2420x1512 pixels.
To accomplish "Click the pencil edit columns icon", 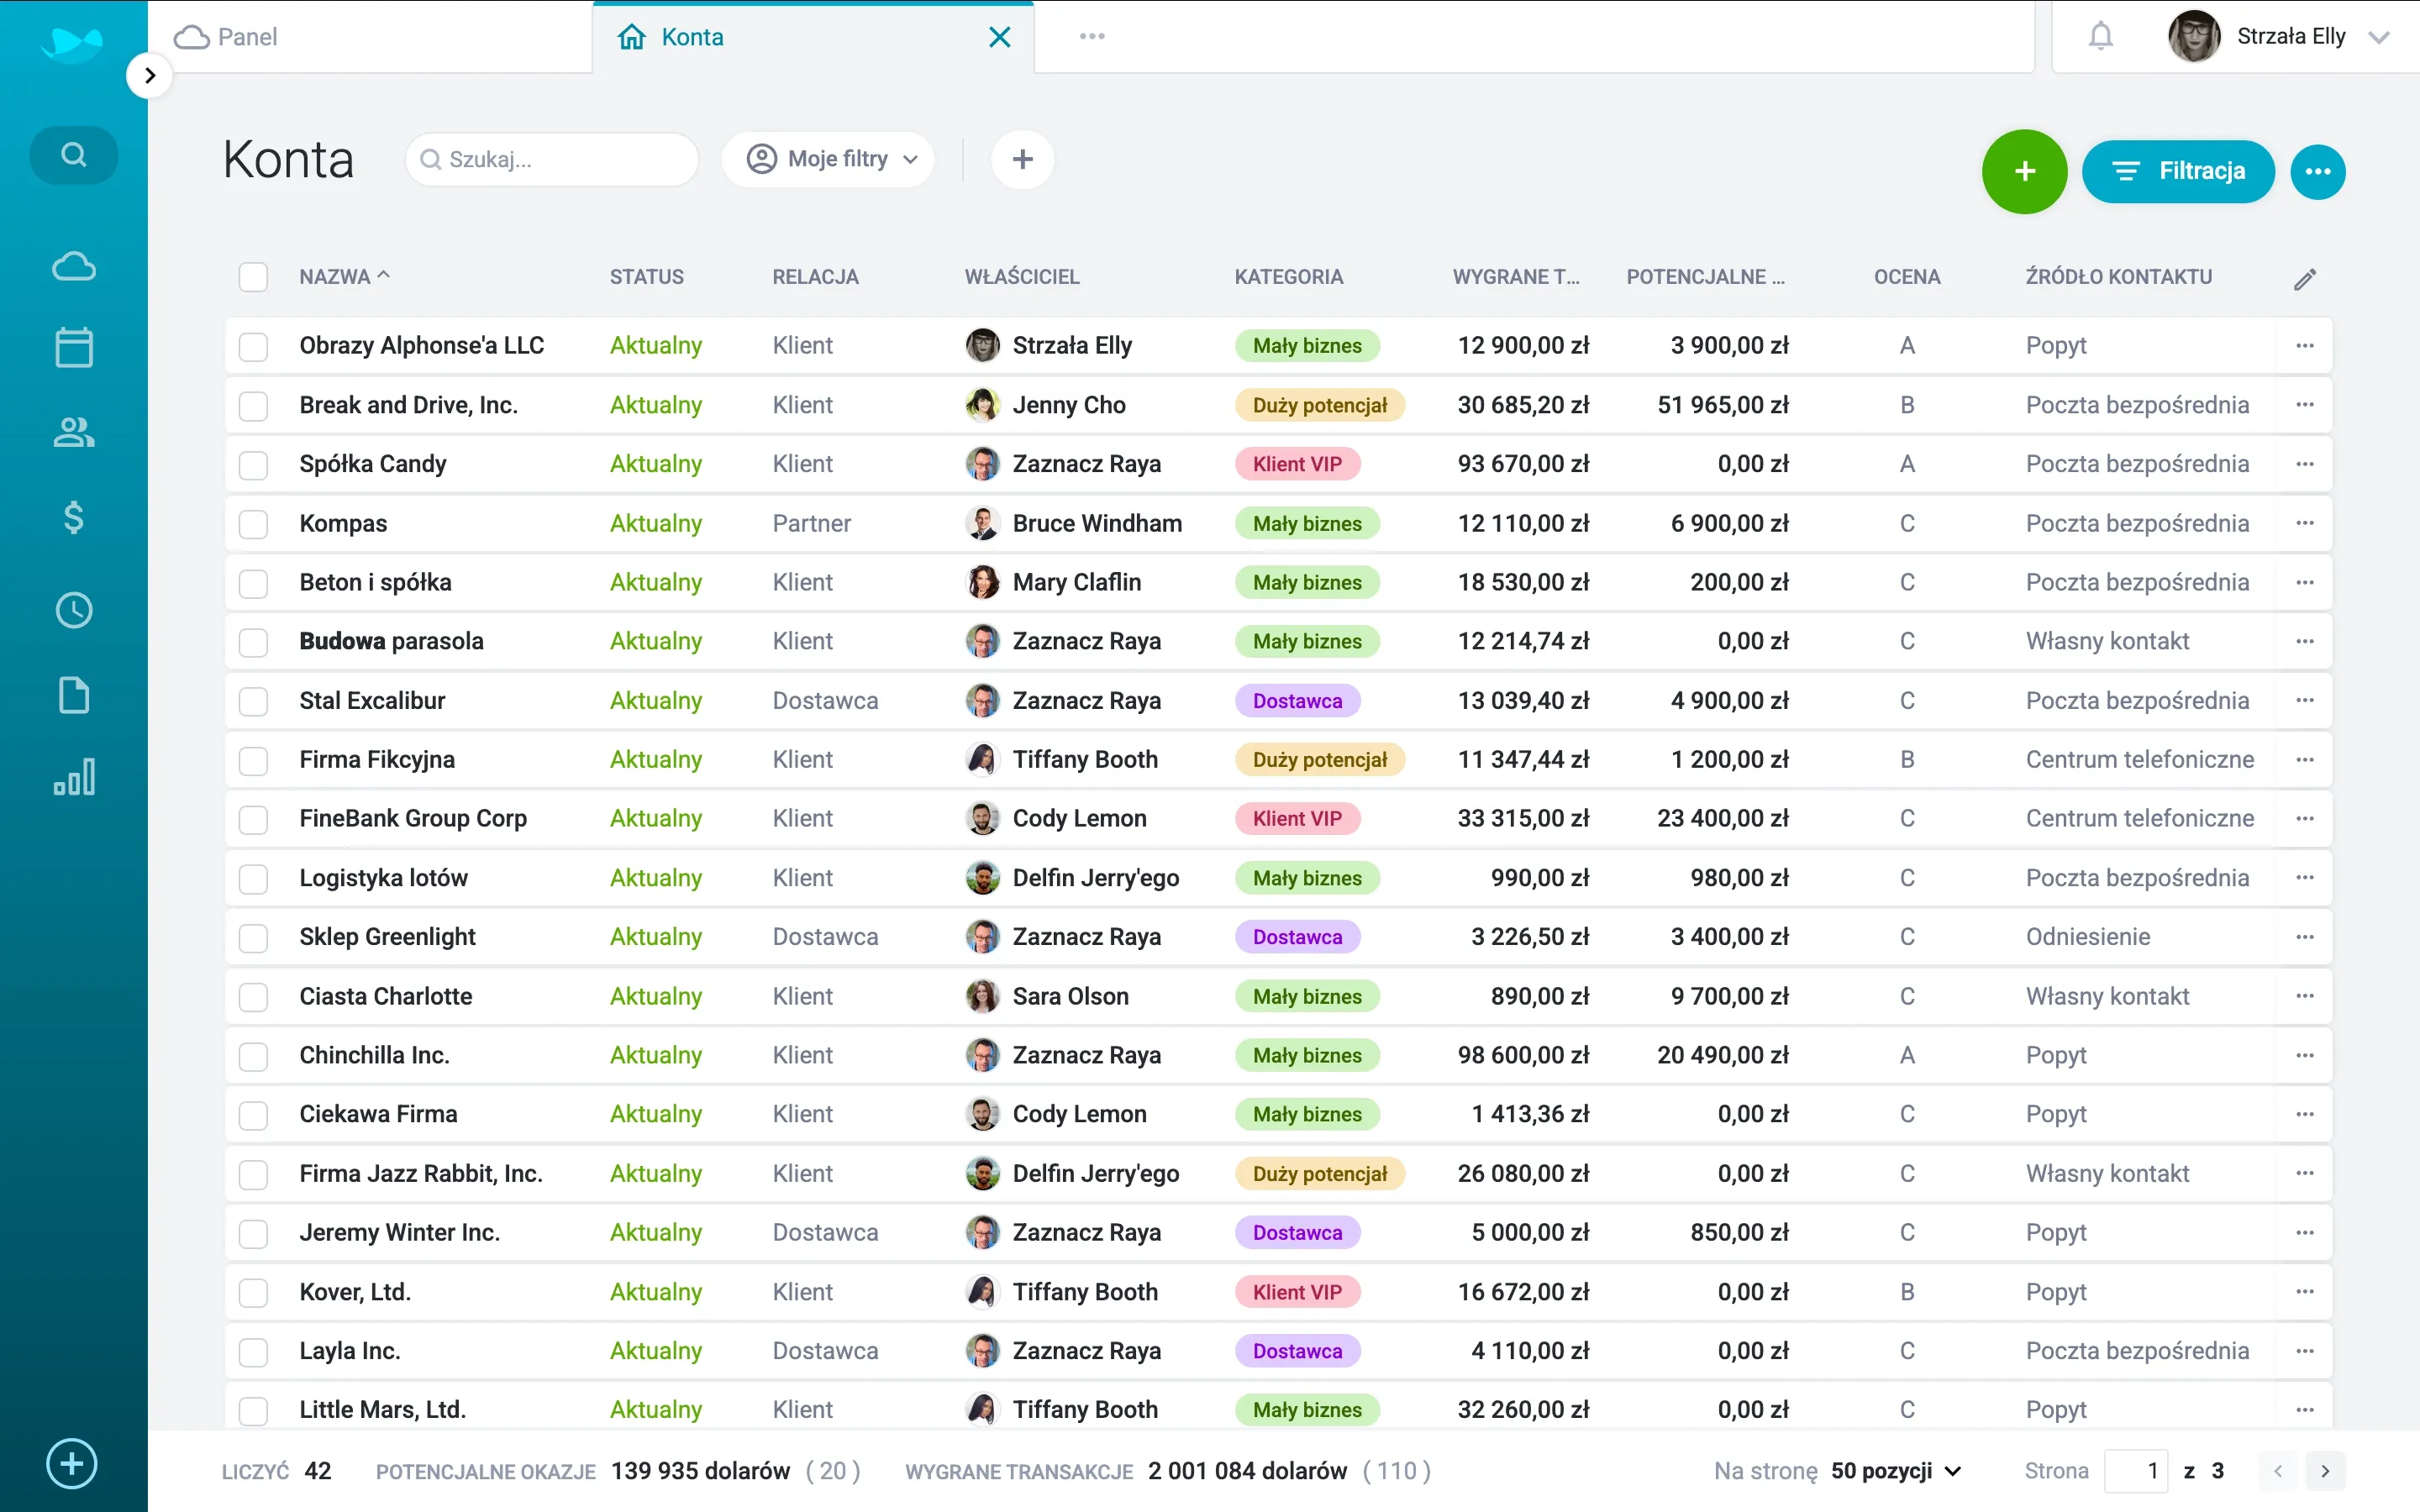I will [x=2304, y=279].
